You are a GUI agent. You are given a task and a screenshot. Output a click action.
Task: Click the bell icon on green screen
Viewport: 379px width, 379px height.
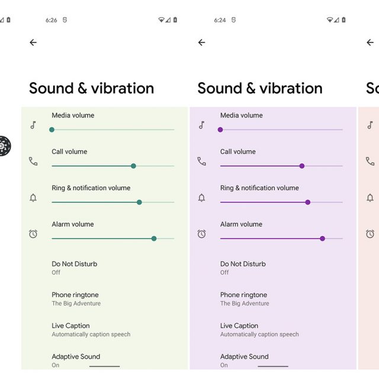[33, 198]
